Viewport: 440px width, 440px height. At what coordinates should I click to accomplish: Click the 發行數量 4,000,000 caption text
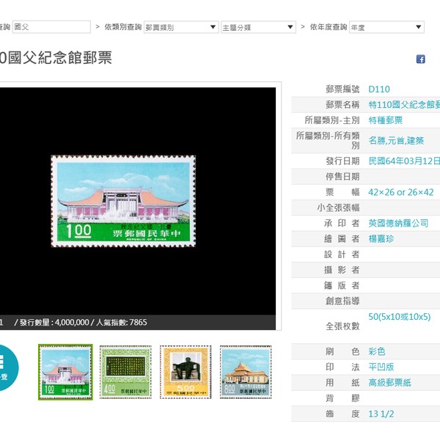54,322
